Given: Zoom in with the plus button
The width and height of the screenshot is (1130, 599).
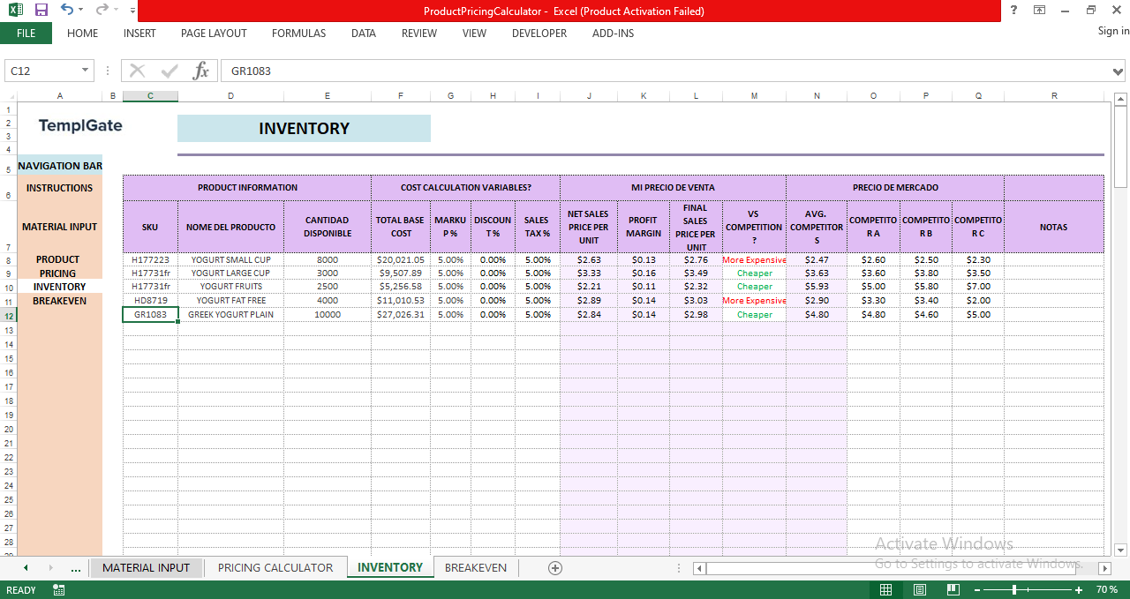Looking at the screenshot, I should [1079, 589].
